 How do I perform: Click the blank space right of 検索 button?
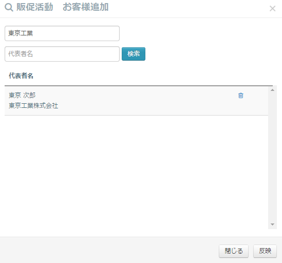point(212,54)
